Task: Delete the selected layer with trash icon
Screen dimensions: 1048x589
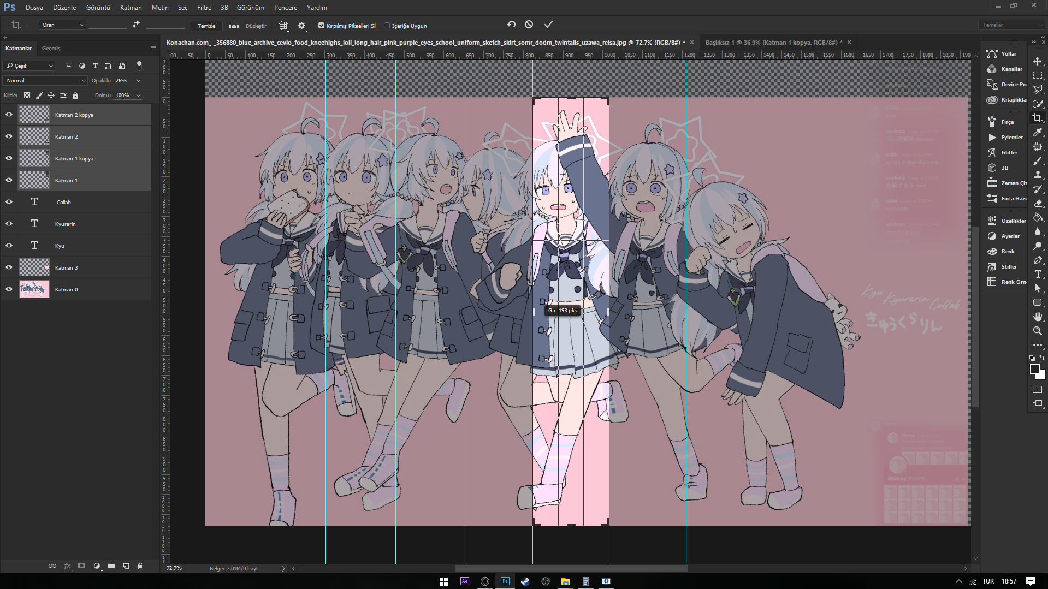Action: click(140, 566)
